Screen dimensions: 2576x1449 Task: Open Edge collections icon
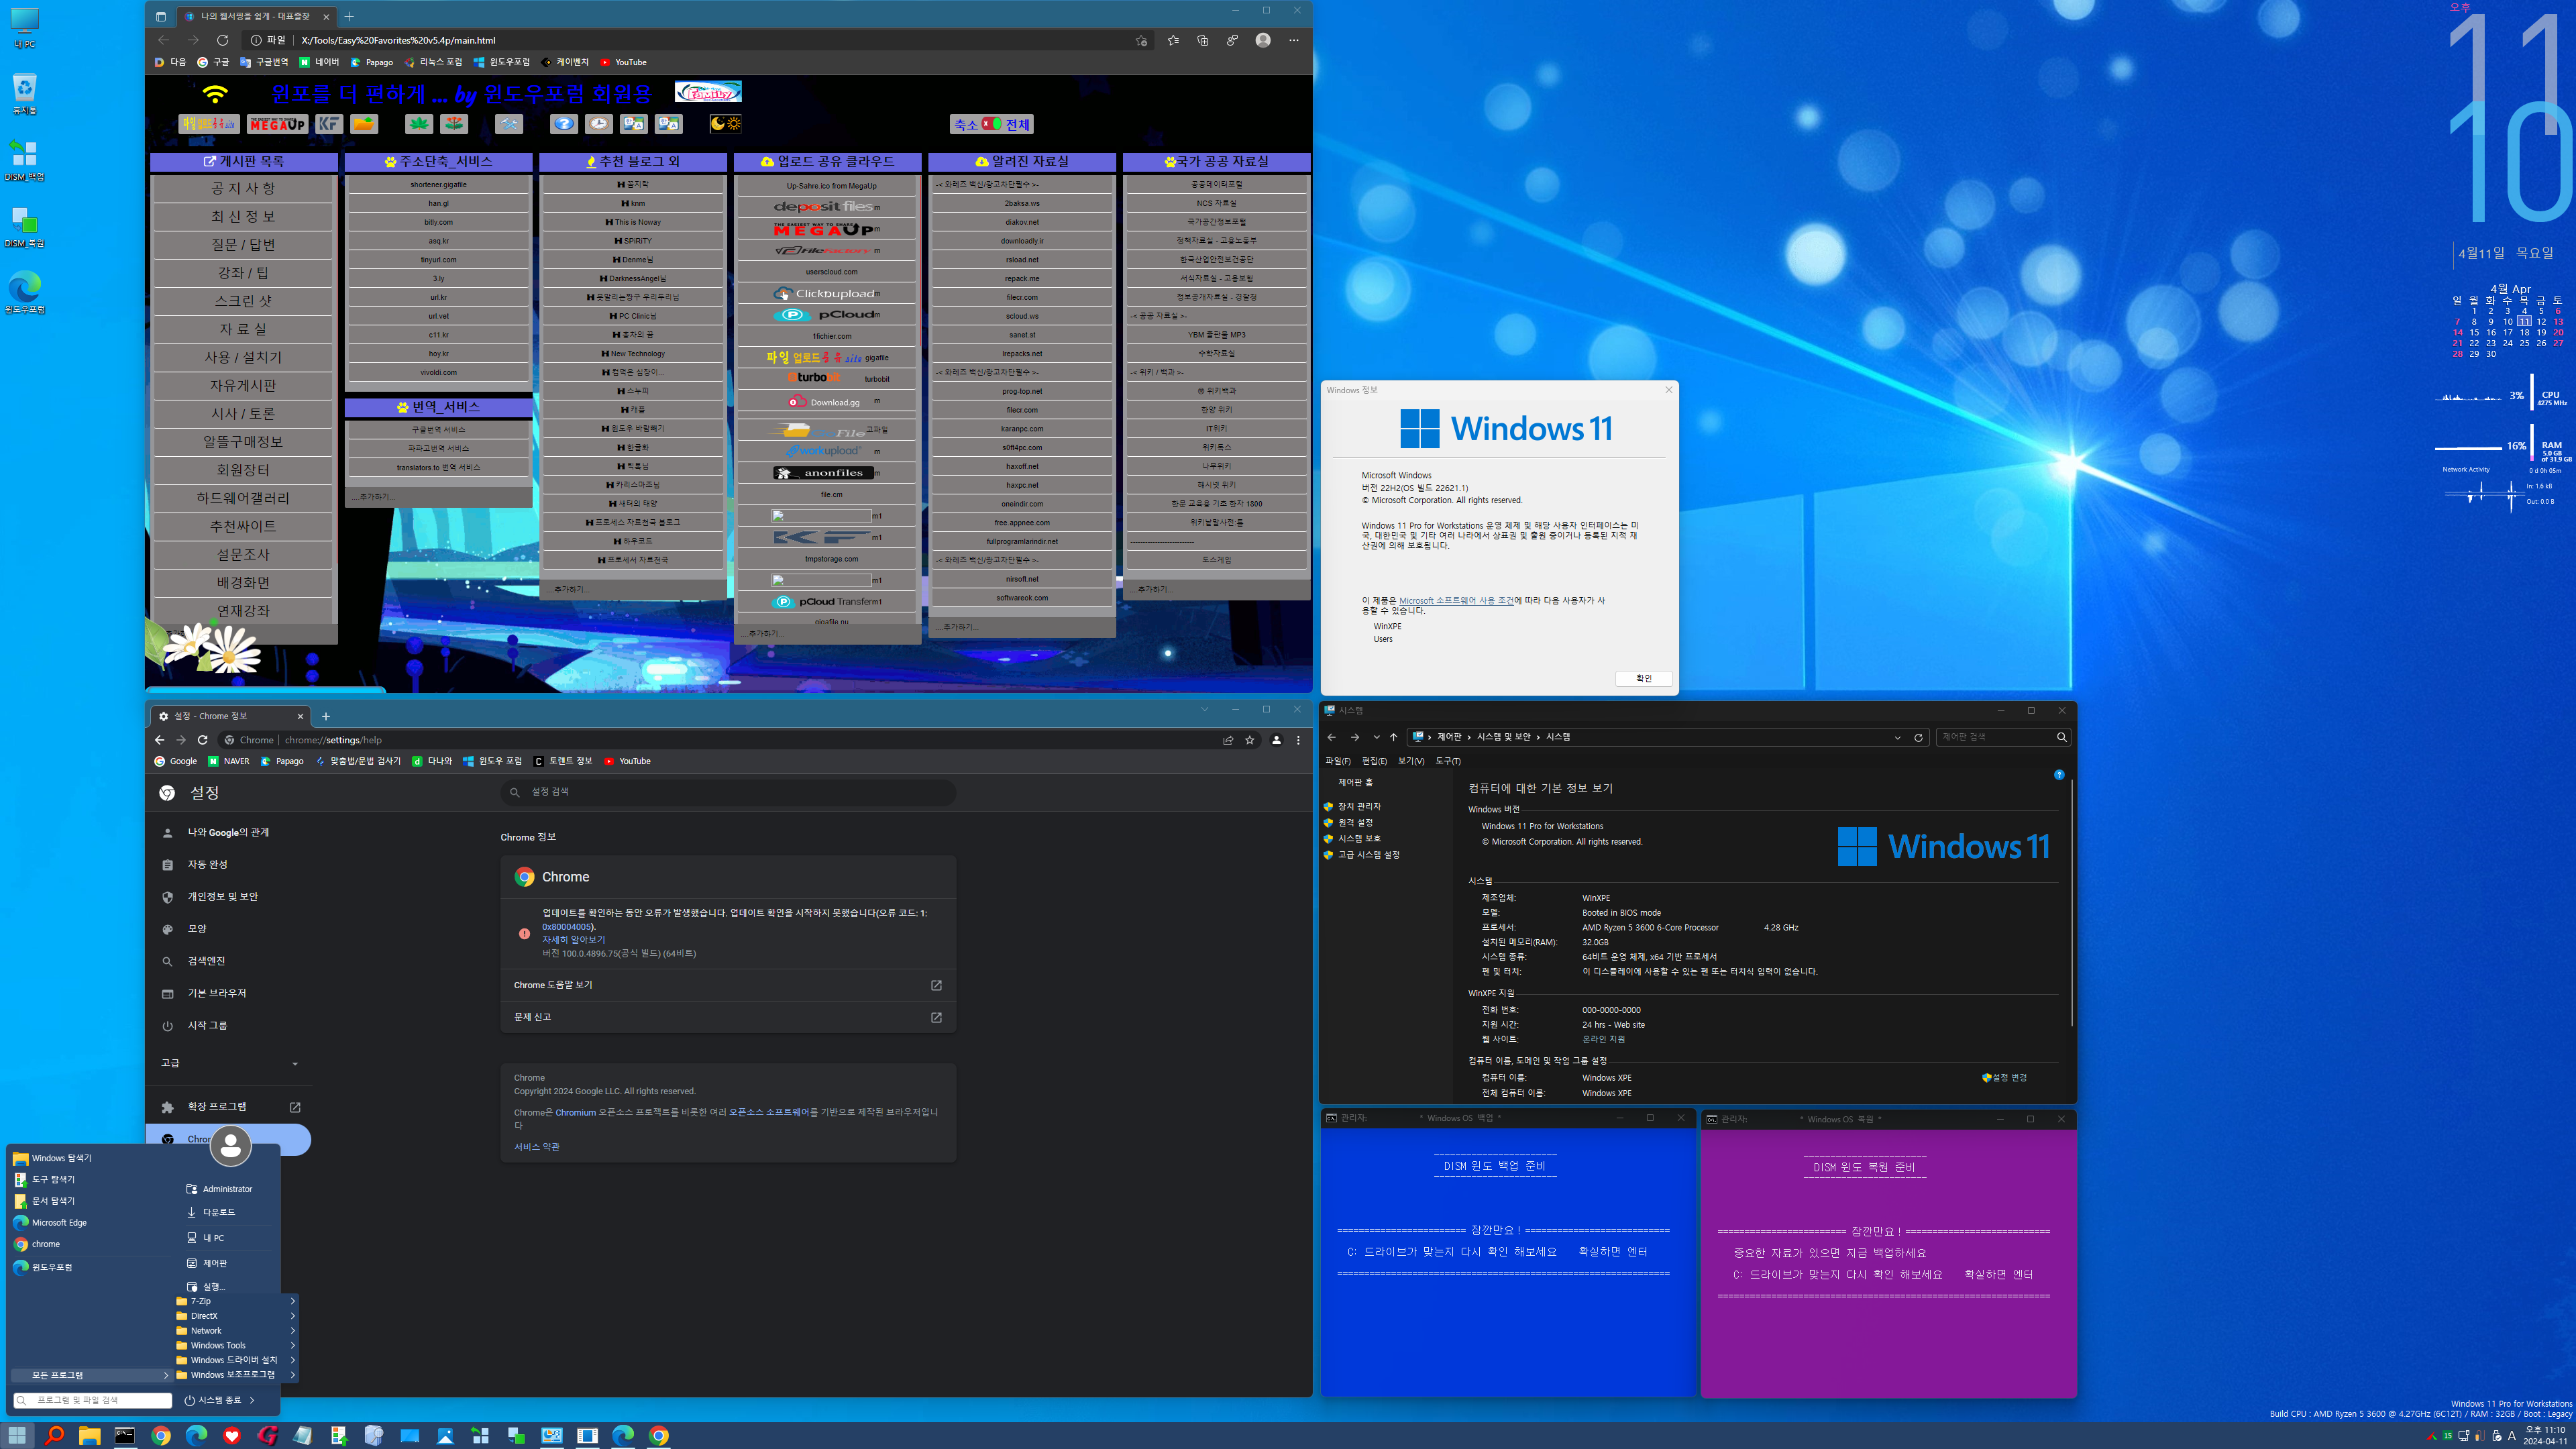click(x=1203, y=40)
